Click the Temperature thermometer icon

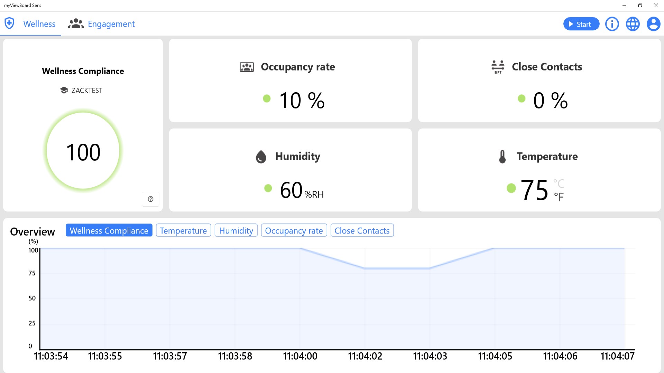(502, 156)
